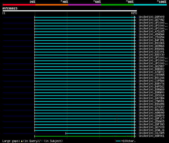Select the UniRef100_Q7XCR7 label
This screenshot has height=143, width=169.
(152, 107)
